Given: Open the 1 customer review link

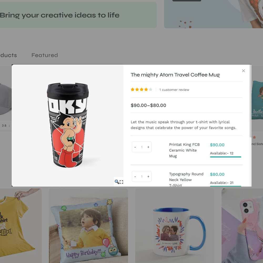Looking at the screenshot, I should point(174,90).
